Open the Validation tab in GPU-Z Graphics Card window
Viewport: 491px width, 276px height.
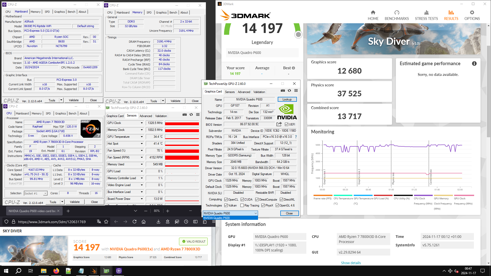(x=259, y=92)
